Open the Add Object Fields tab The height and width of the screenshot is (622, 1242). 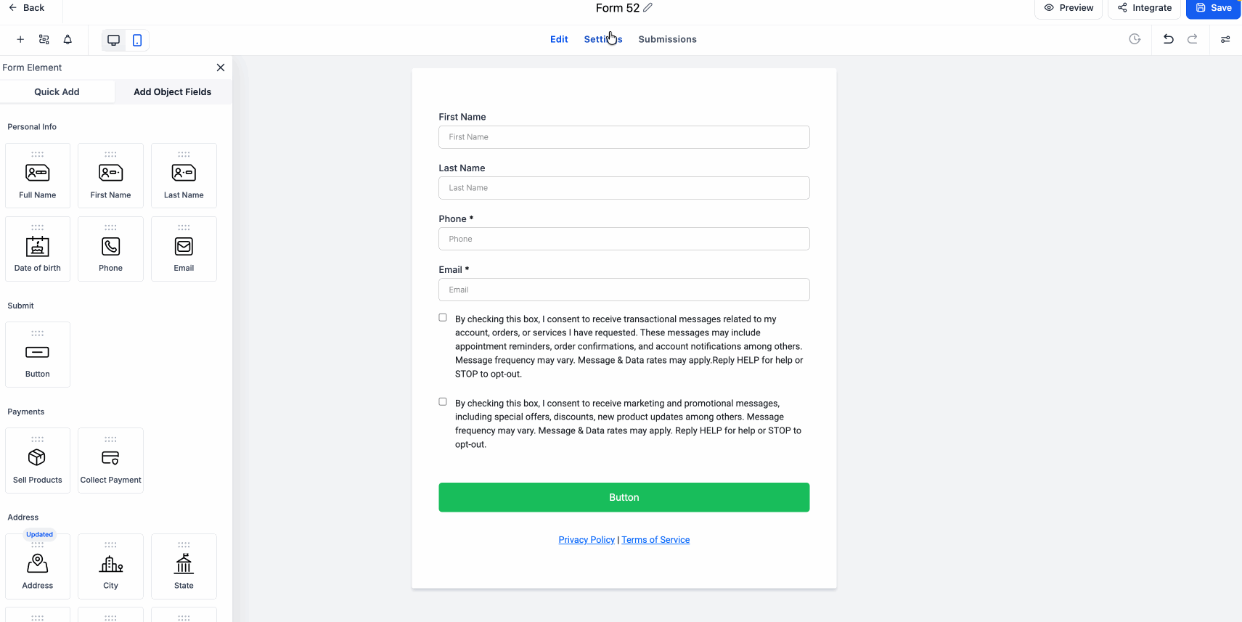(x=173, y=92)
